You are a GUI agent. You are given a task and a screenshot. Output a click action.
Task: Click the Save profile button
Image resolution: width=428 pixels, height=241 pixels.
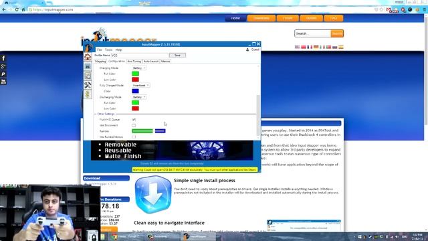pyautogui.click(x=177, y=55)
